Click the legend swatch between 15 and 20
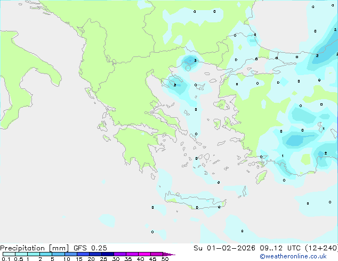 click(83, 254)
